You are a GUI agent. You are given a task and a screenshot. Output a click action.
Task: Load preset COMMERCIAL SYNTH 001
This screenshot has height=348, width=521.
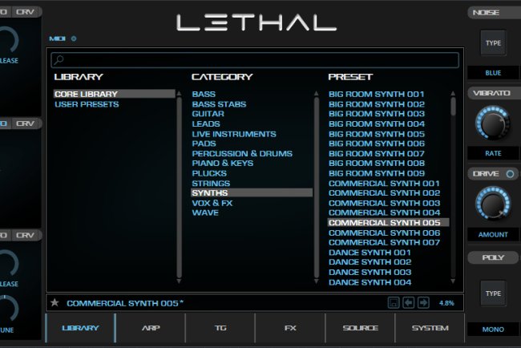point(384,183)
